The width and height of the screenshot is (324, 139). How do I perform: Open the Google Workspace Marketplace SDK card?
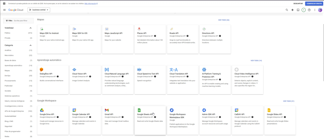coord(183,120)
